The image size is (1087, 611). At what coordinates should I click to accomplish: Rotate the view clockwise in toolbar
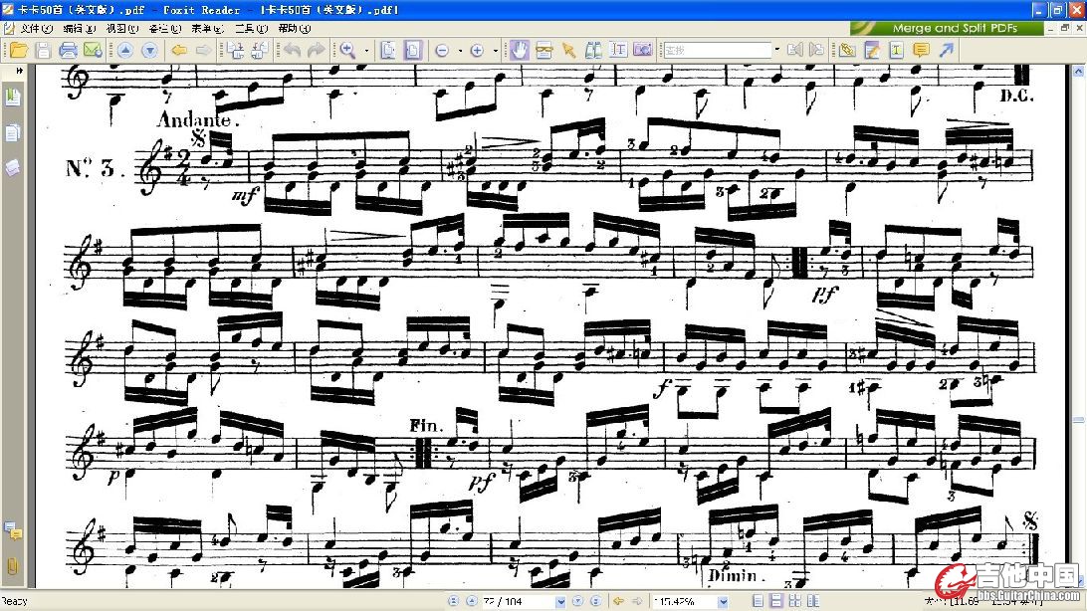(x=259, y=50)
